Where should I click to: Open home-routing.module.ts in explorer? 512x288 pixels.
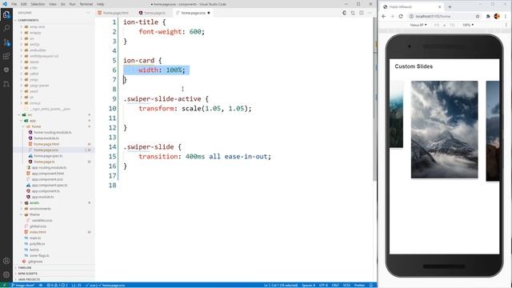click(x=52, y=132)
